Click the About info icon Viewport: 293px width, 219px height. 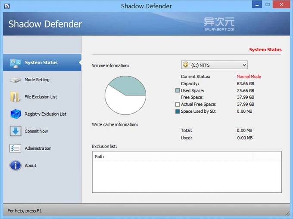click(x=16, y=165)
